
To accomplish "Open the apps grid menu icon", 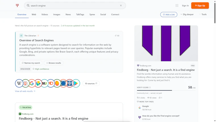I will [177, 5].
